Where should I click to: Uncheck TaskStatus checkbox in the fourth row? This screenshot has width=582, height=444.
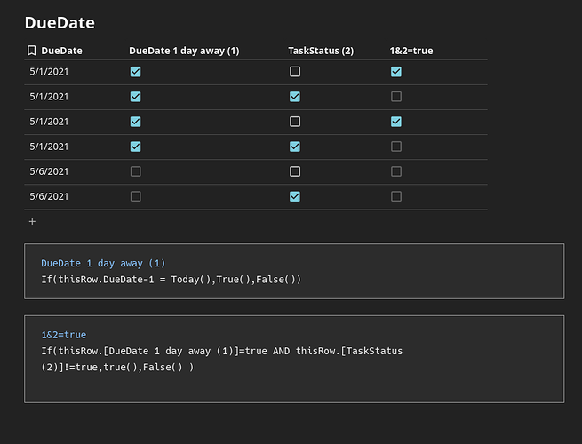(295, 147)
